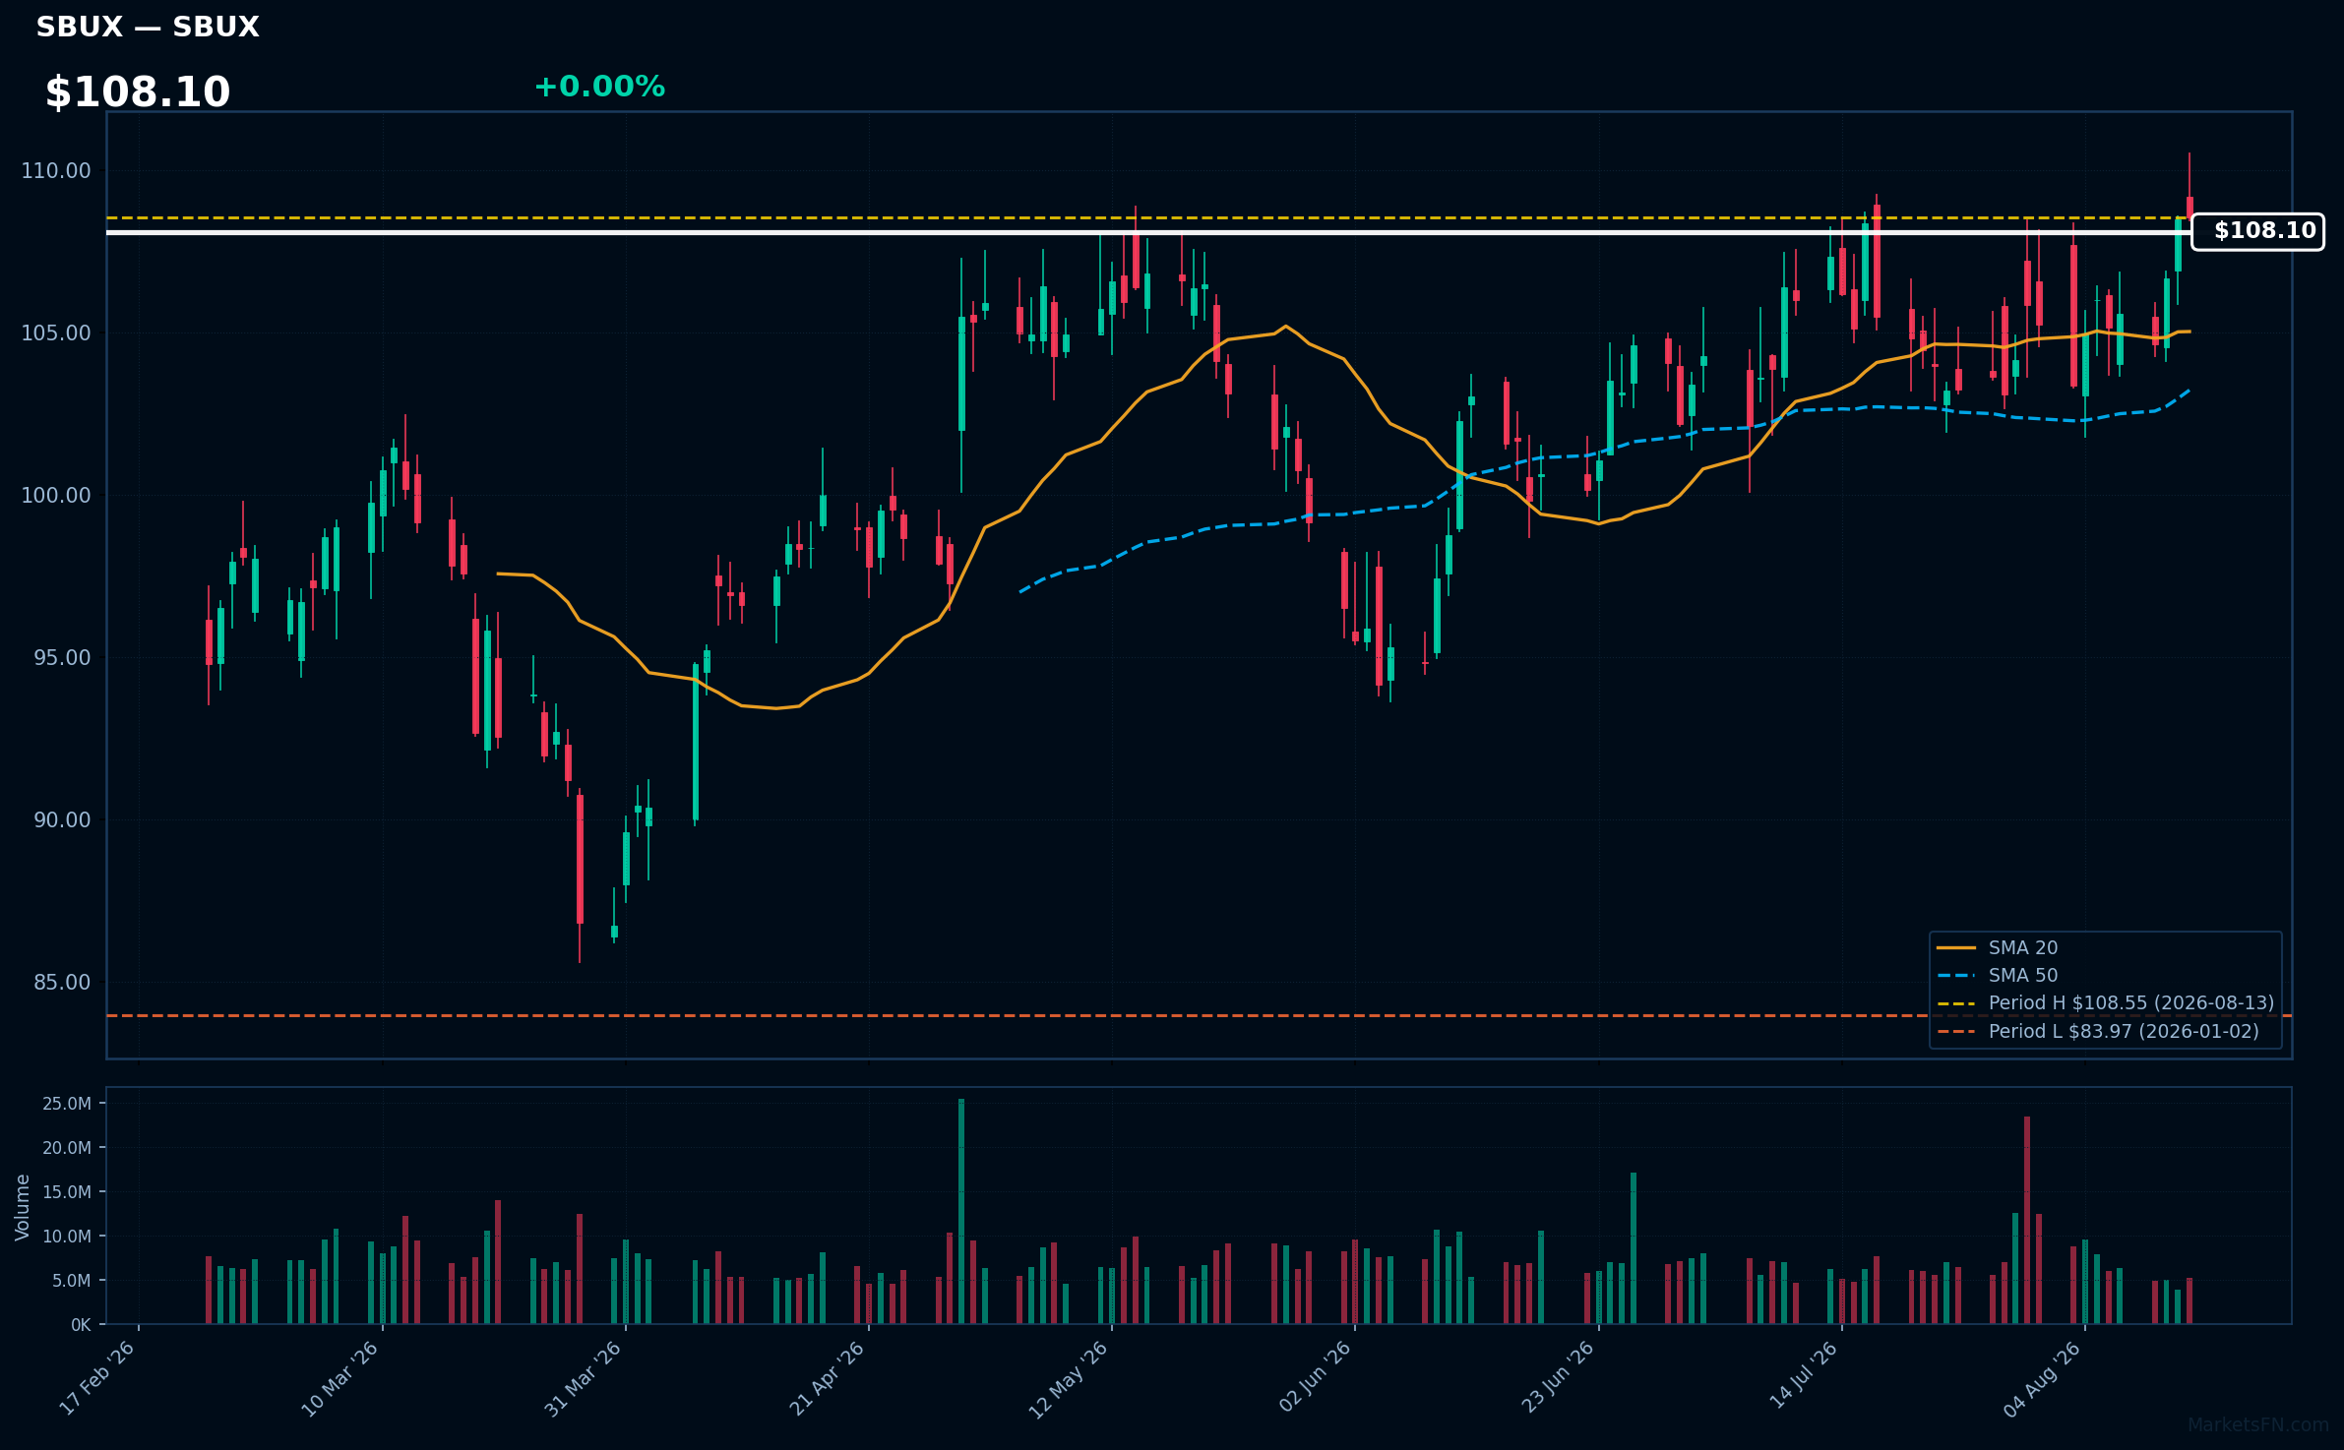
Task: Click the vertical Volume axis title
Action: [x=23, y=1207]
